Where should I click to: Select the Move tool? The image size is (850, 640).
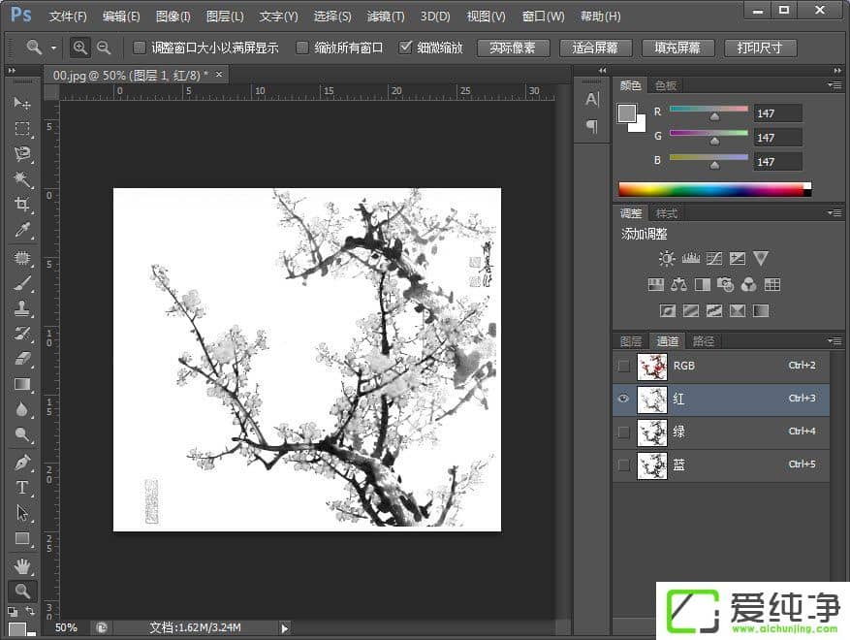[x=22, y=103]
